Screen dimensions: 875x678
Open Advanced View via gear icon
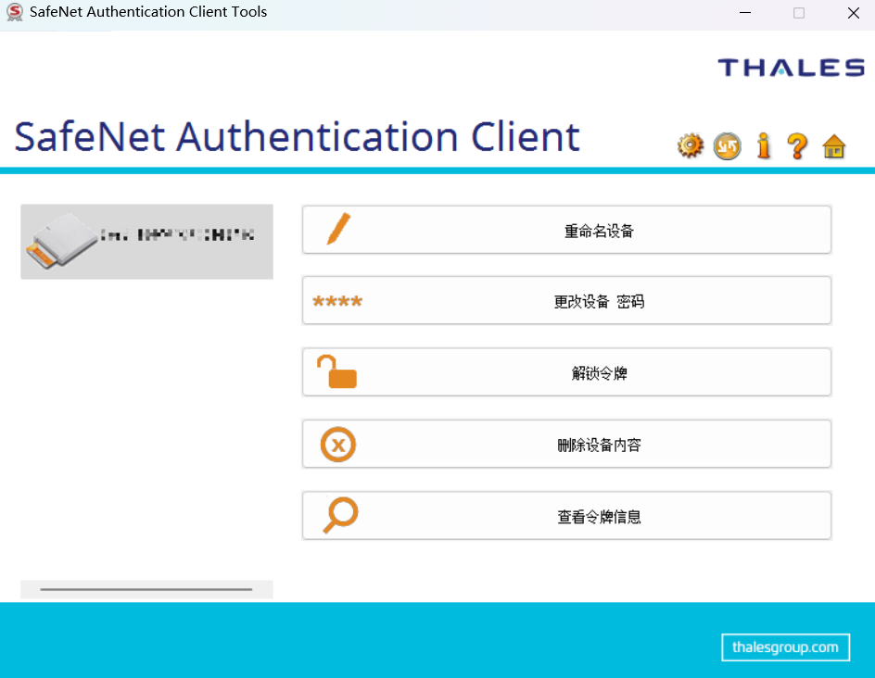pyautogui.click(x=691, y=146)
